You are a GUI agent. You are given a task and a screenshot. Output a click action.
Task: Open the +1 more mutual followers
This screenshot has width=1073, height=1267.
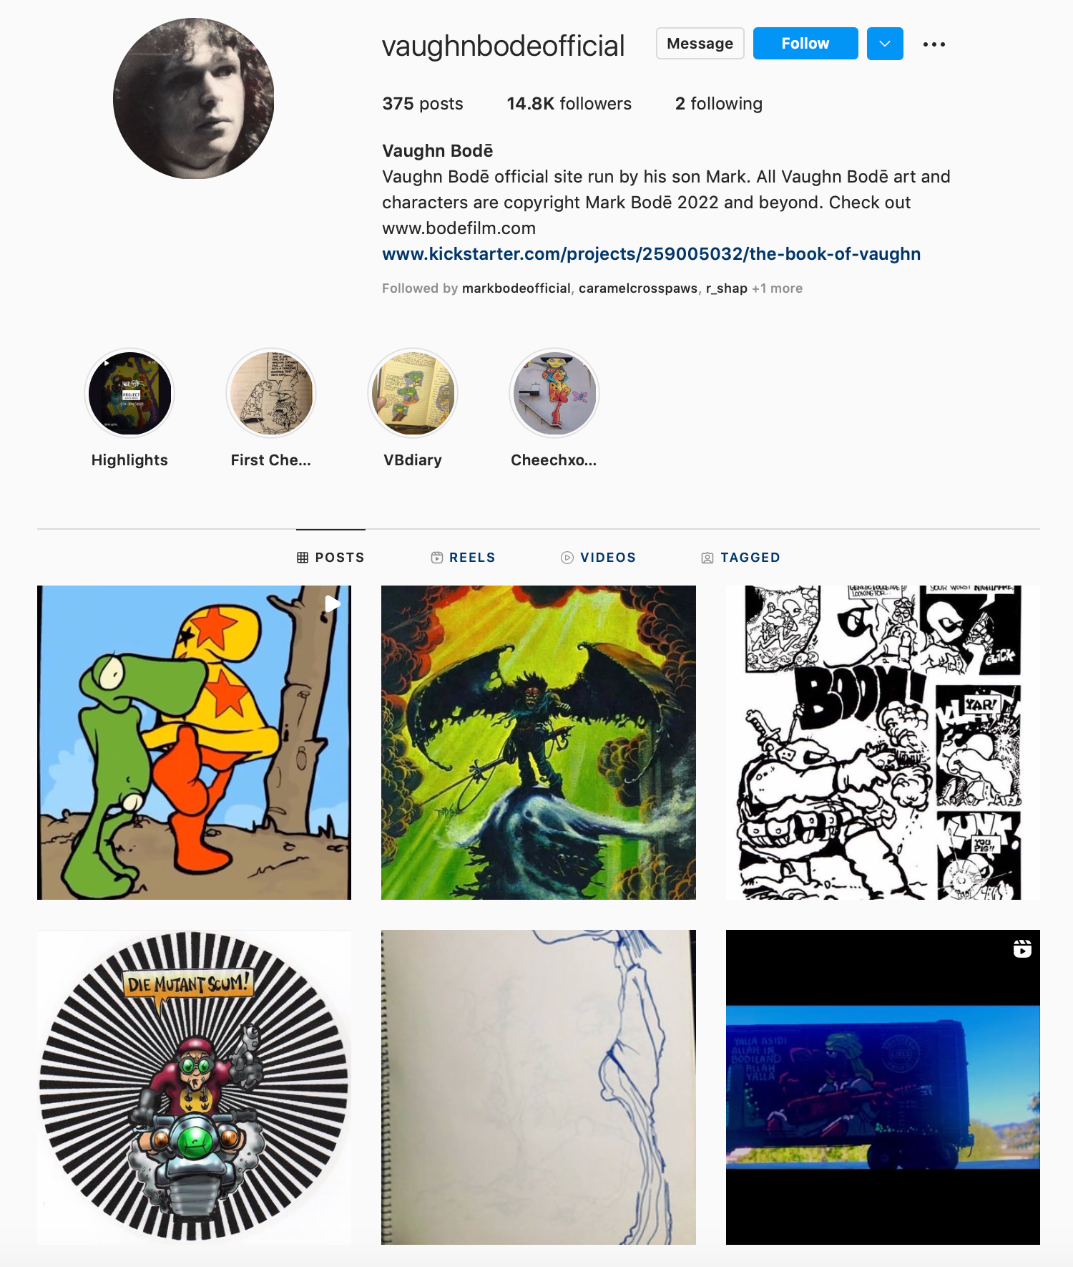coord(777,288)
